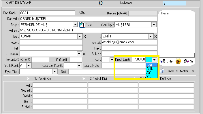The height and width of the screenshot is (114, 203).
Task: Click the İskonto & -Kms.% field
Action: tap(40, 60)
